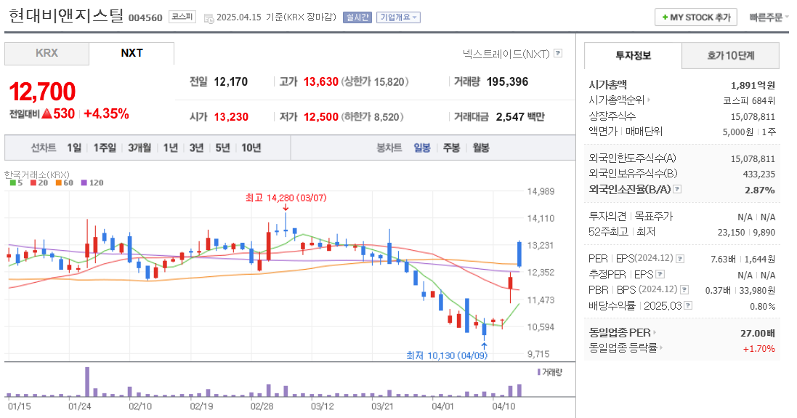
Task: Click the calendar icon before the date
Action: (209, 18)
